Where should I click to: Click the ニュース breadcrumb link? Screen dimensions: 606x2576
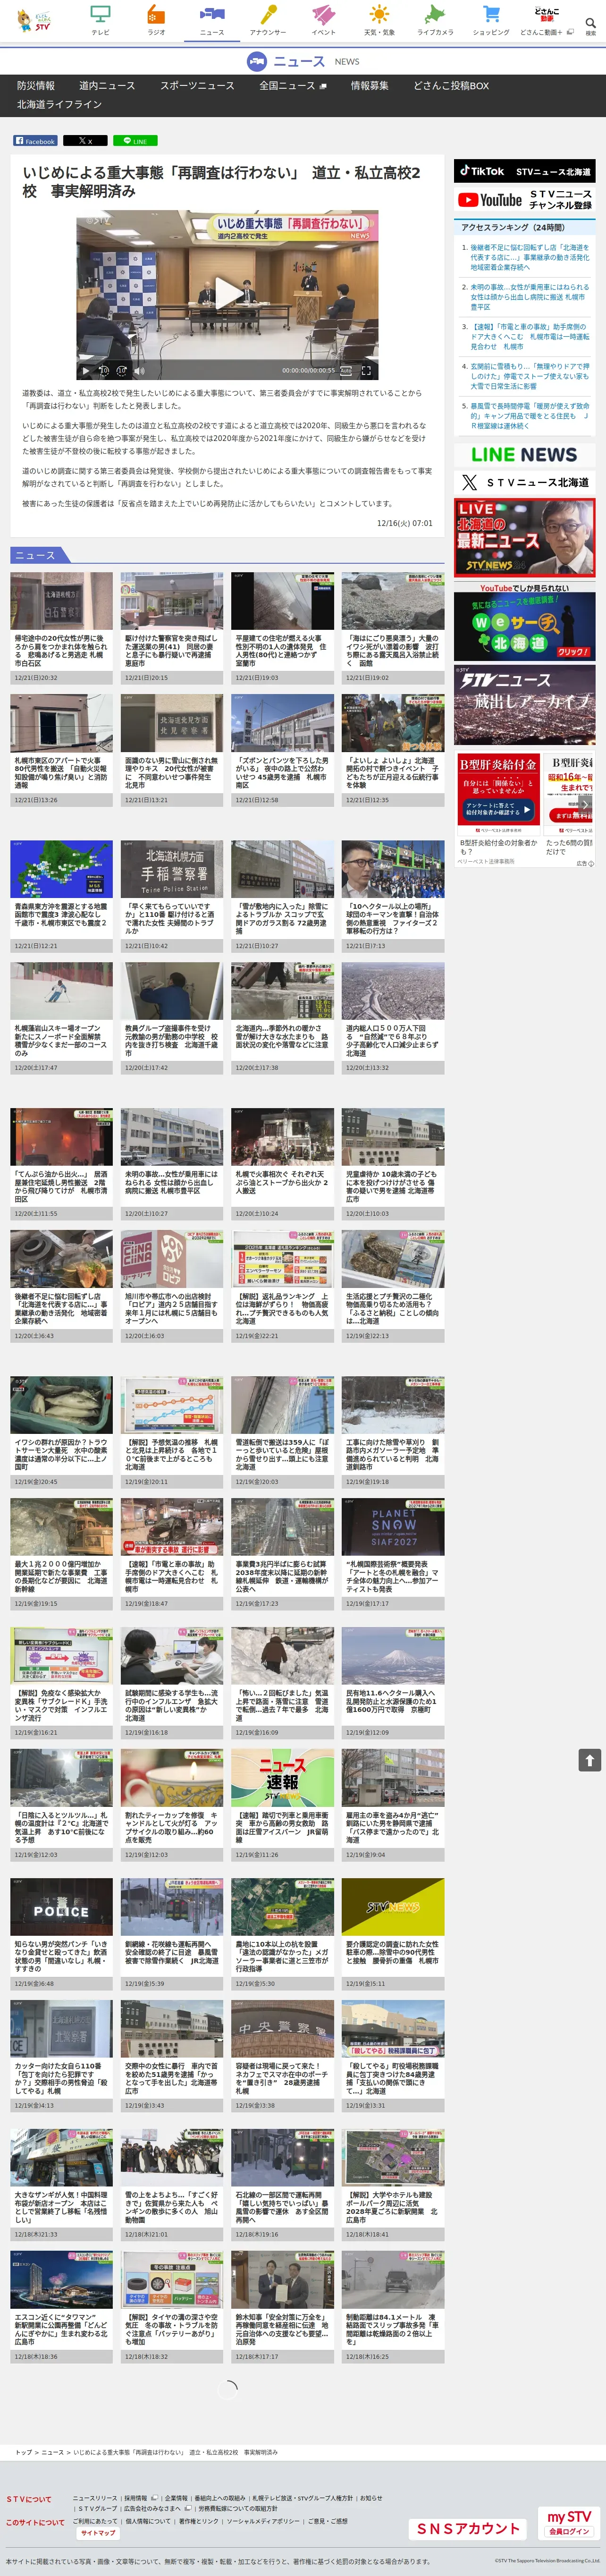pyautogui.click(x=52, y=2452)
